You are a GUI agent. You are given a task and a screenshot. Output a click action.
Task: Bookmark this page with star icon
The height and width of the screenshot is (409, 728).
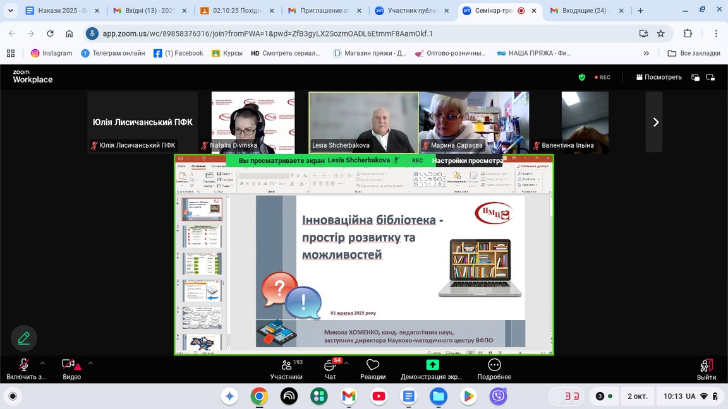(x=660, y=33)
